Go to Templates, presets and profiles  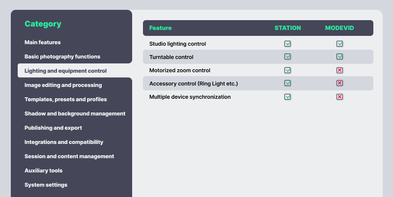(x=66, y=99)
